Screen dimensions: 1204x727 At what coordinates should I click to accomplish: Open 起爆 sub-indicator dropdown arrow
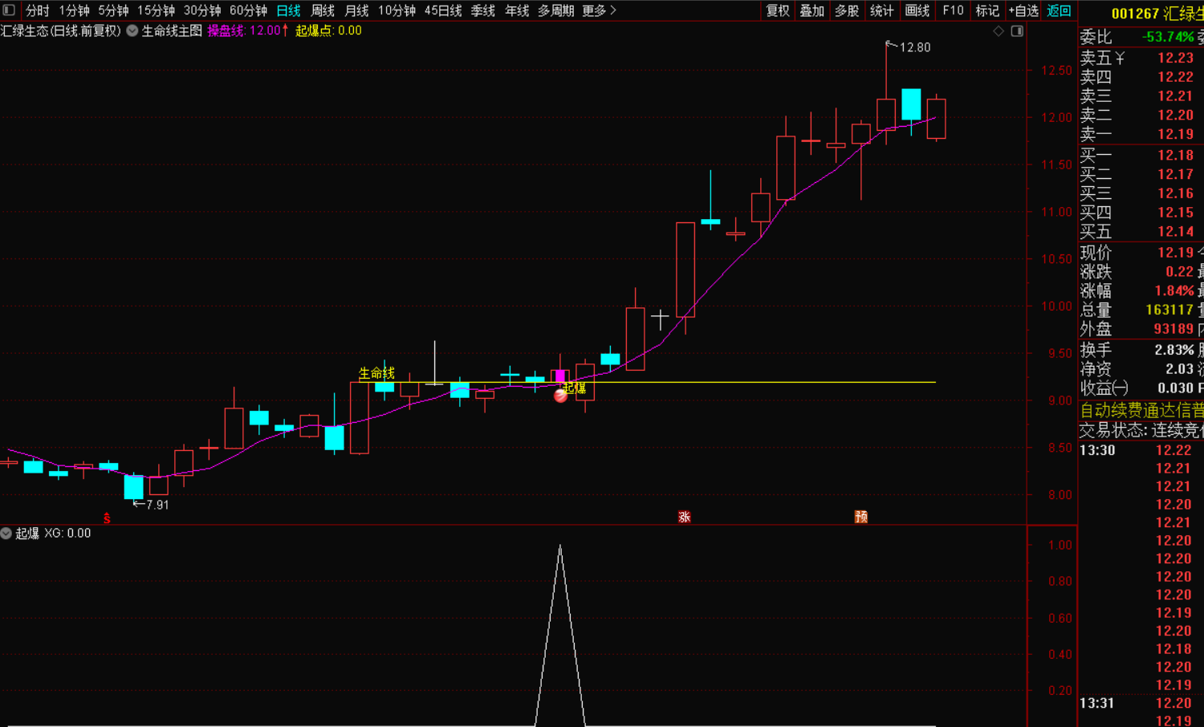[x=6, y=534]
